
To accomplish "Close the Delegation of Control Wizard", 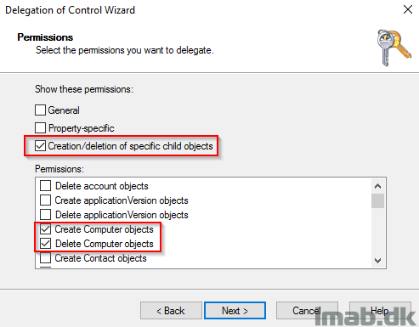I will [408, 9].
